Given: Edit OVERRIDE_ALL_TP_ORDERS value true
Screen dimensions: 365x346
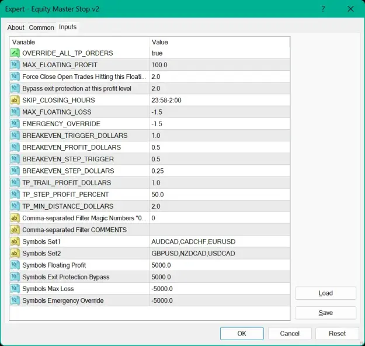Looking at the screenshot, I should (220, 53).
